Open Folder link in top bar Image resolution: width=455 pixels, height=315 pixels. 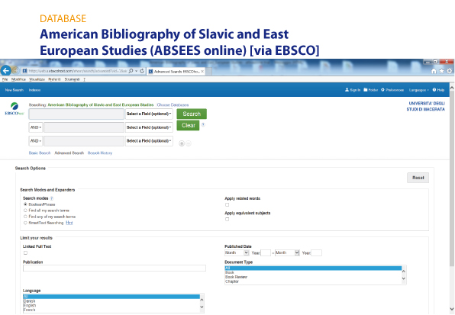click(x=370, y=90)
